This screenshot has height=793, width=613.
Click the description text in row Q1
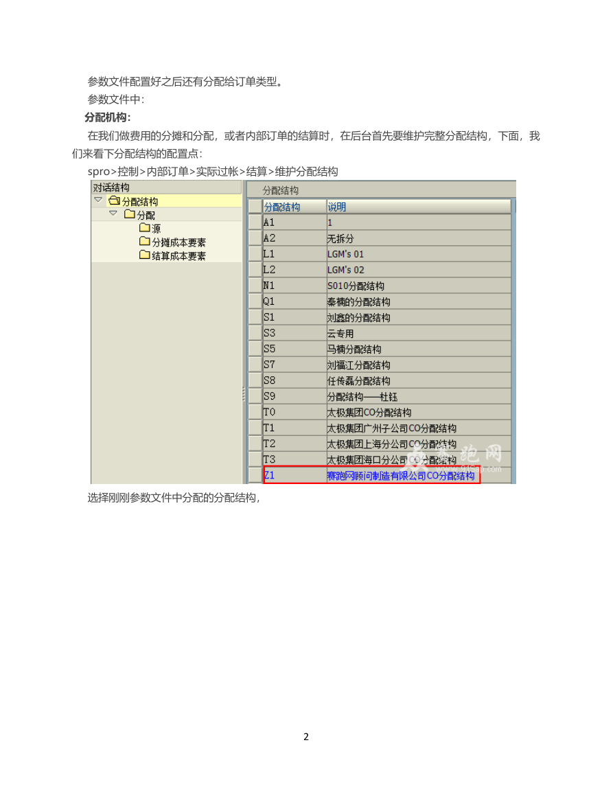pyautogui.click(x=359, y=302)
